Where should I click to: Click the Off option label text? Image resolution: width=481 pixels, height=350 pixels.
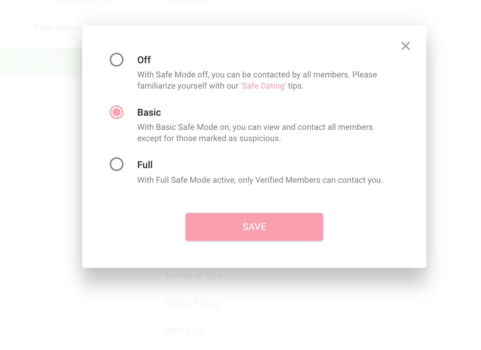click(144, 60)
